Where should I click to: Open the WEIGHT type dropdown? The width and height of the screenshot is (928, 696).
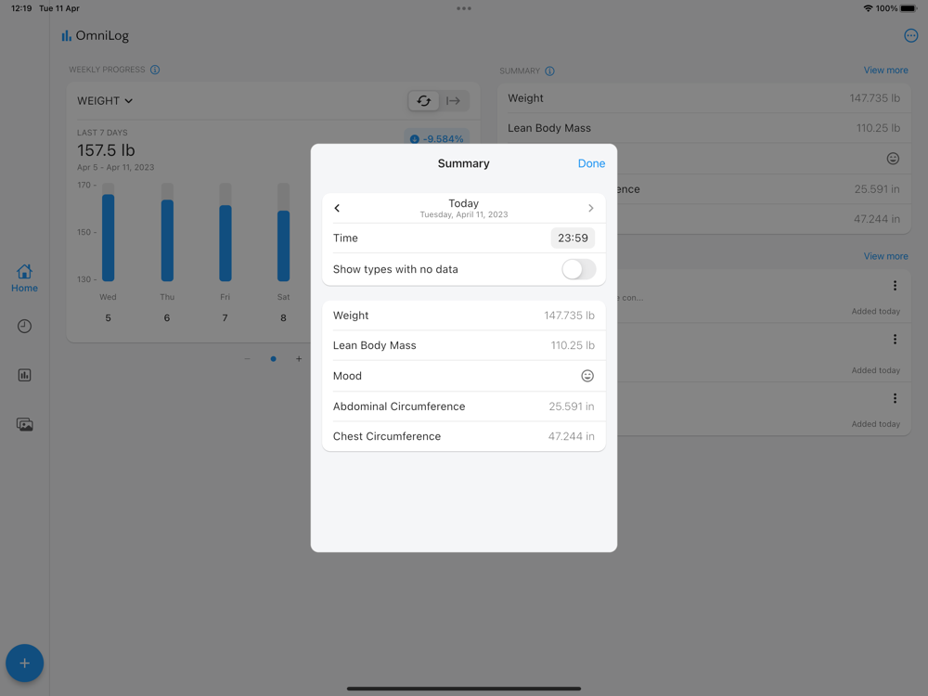pos(105,100)
